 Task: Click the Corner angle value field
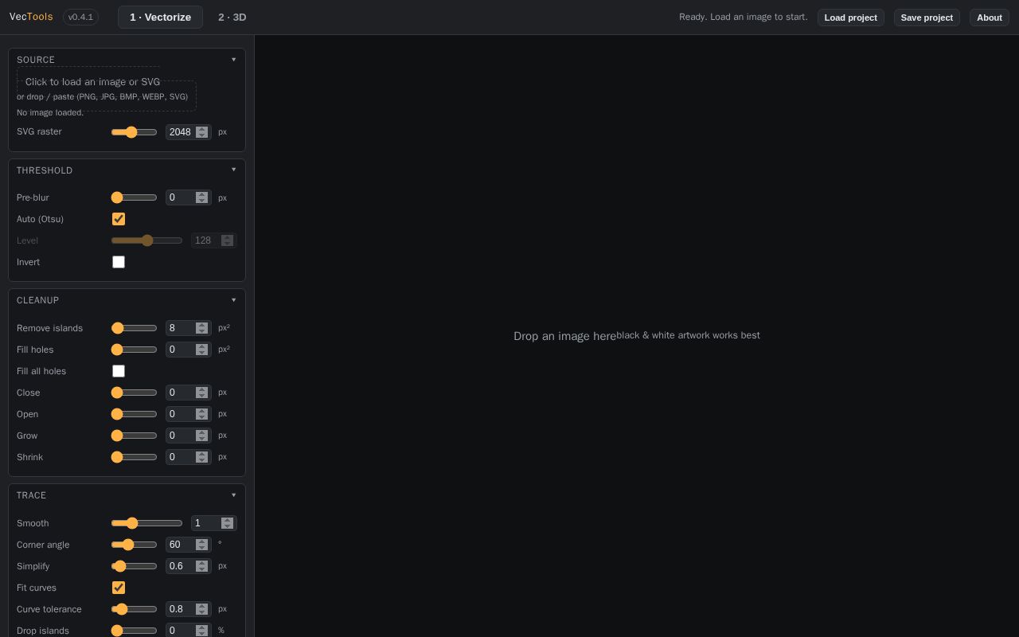[188, 545]
